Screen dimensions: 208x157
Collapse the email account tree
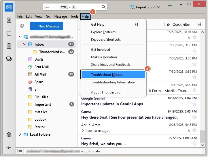click(x=20, y=37)
